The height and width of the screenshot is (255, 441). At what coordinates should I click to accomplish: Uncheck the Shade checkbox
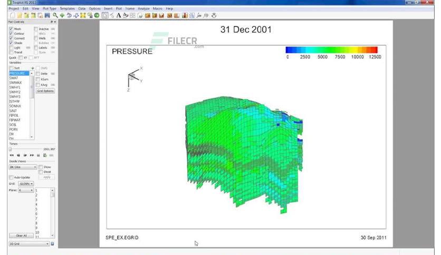11,43
